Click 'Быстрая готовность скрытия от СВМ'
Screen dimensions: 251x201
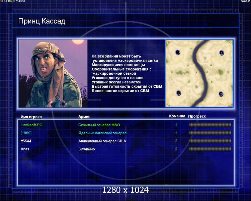pyautogui.click(x=127, y=86)
